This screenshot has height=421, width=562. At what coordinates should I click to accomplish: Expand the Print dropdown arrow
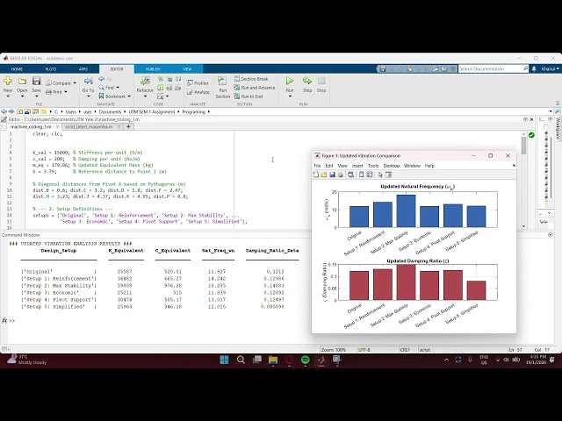coord(66,92)
